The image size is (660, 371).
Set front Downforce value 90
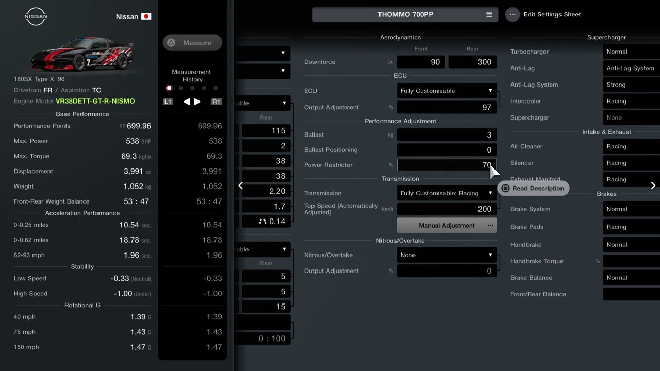[421, 62]
